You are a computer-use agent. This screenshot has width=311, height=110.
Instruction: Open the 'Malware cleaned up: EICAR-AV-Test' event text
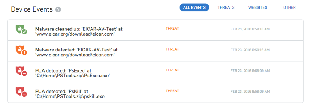[79, 31]
